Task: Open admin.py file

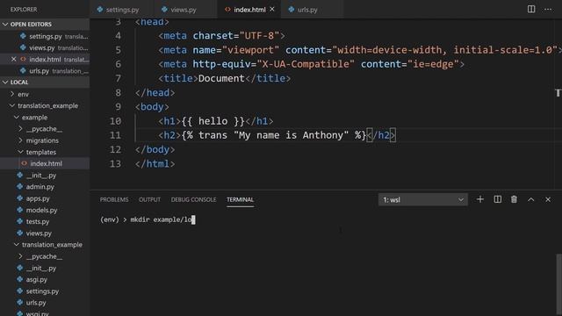Action: (45, 187)
